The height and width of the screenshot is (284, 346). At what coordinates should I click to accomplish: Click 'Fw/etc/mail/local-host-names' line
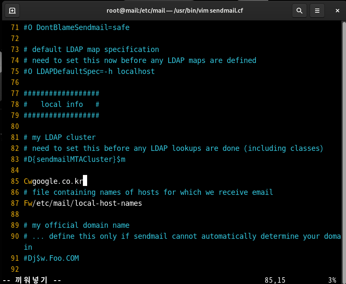[x=83, y=203]
